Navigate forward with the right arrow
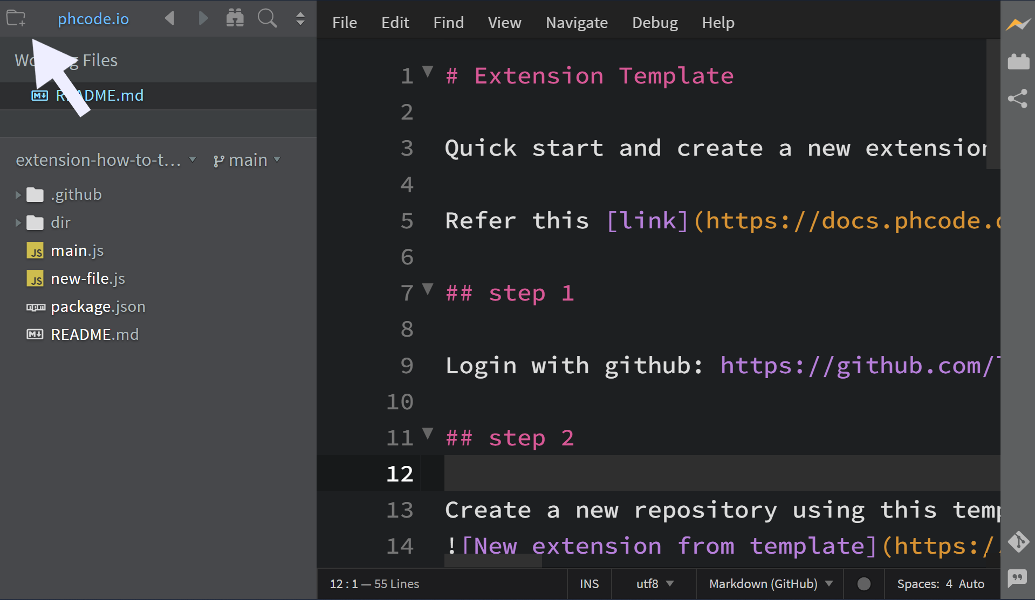1035x600 pixels. coord(203,18)
